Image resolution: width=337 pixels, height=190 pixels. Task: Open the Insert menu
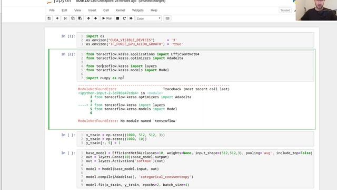coord(92,10)
